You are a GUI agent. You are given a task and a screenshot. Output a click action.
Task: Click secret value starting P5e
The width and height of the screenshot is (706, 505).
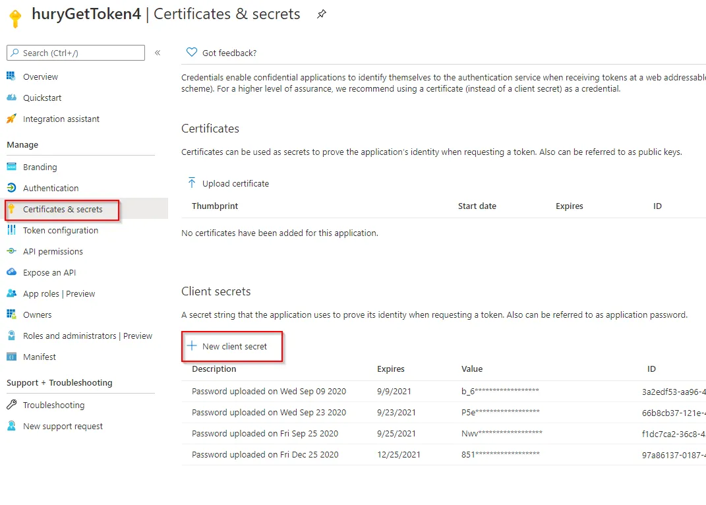[x=500, y=412]
